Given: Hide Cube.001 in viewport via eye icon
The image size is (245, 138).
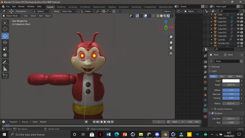Looking at the screenshot, I should 238,18.
